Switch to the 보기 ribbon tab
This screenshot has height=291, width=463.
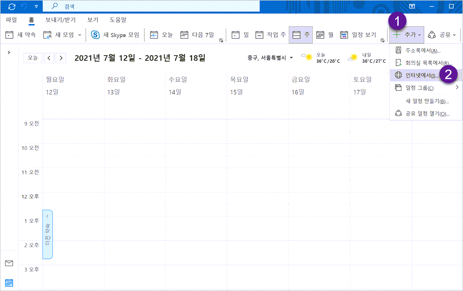pos(93,19)
